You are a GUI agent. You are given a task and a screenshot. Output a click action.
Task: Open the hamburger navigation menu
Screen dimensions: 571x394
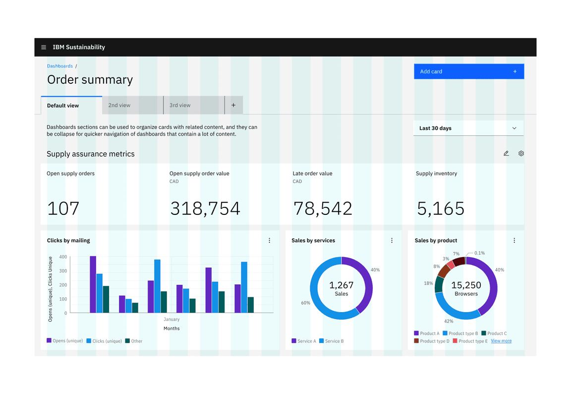pyautogui.click(x=44, y=47)
